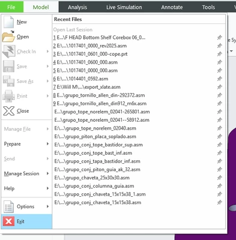This screenshot has height=240, width=236.
Task: Click the Options list icon
Action: click(x=8, y=206)
